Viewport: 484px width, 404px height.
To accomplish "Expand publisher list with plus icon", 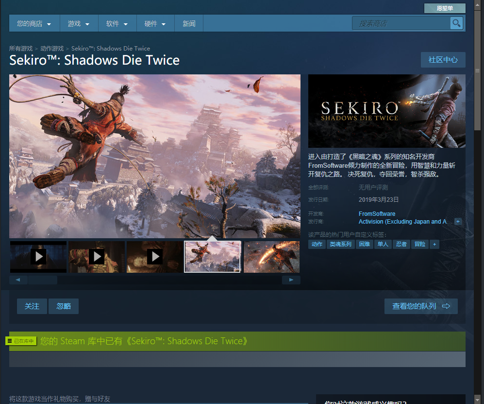I will [x=457, y=222].
